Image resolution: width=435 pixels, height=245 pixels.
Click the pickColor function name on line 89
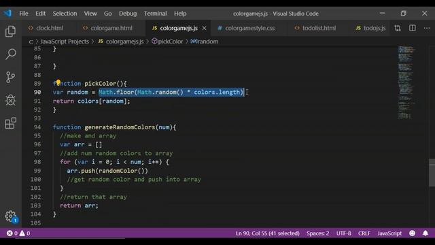click(x=100, y=83)
